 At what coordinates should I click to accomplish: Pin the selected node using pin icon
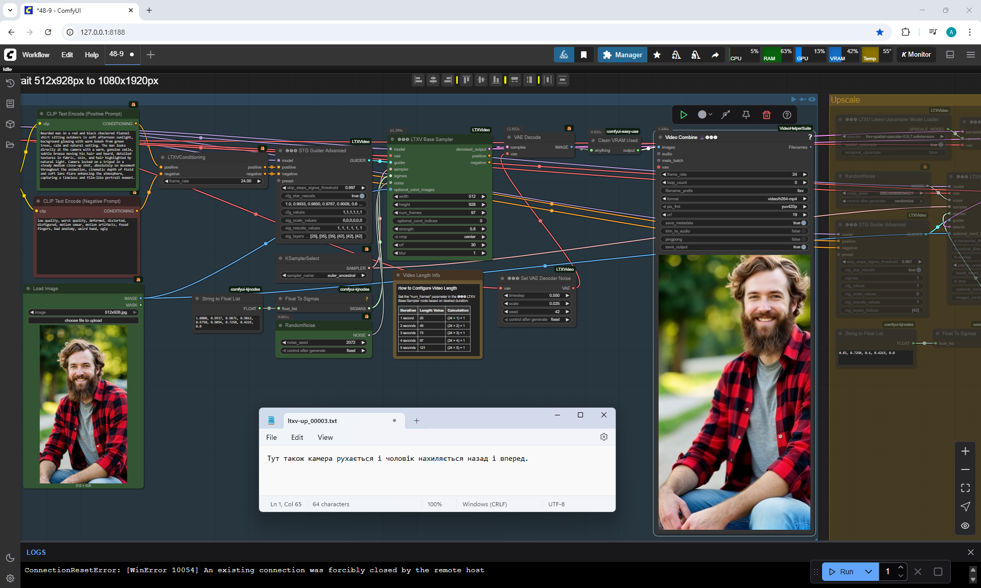pos(746,115)
